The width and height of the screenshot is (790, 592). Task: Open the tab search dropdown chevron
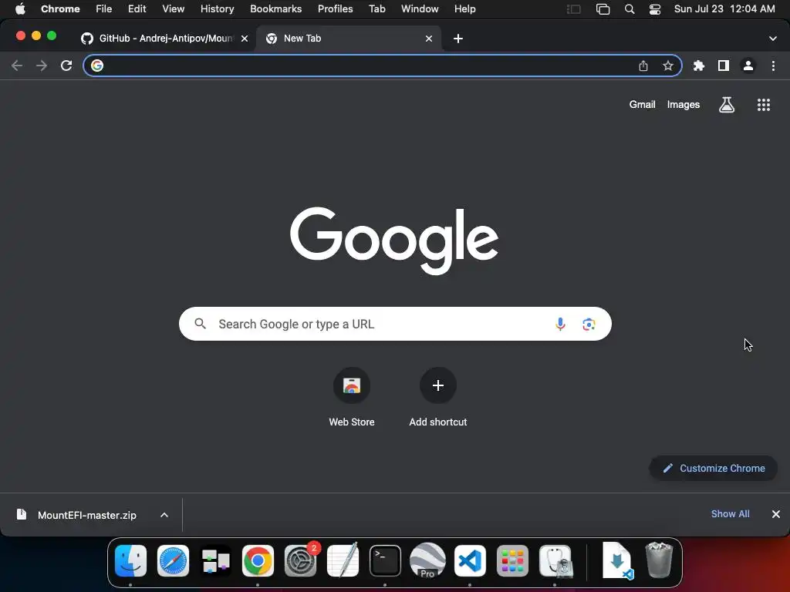click(x=772, y=39)
